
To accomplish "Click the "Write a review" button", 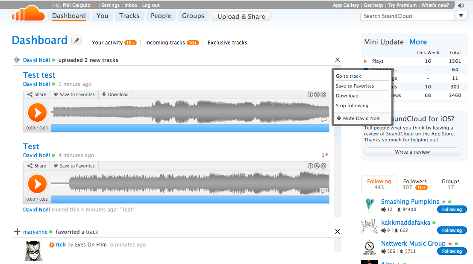I will point(412,152).
